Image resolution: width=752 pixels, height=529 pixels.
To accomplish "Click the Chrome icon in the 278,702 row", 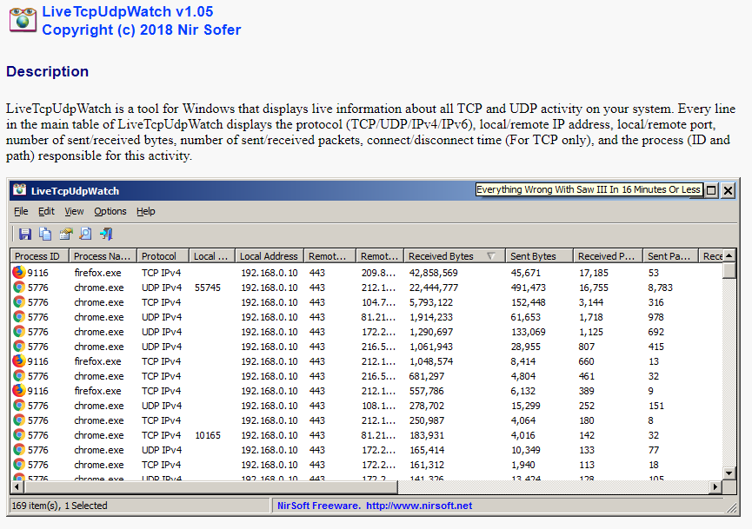I will coord(19,406).
